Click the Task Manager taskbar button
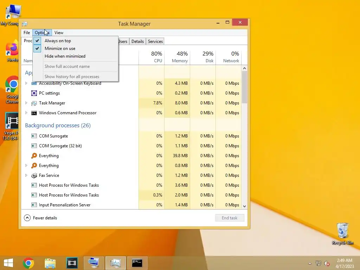The height and width of the screenshot is (270, 360). point(115,263)
